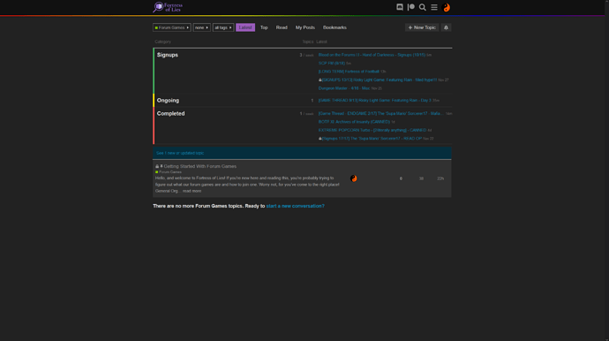Click the 22h activity time on Getting Started
609x341 pixels.
click(440, 178)
